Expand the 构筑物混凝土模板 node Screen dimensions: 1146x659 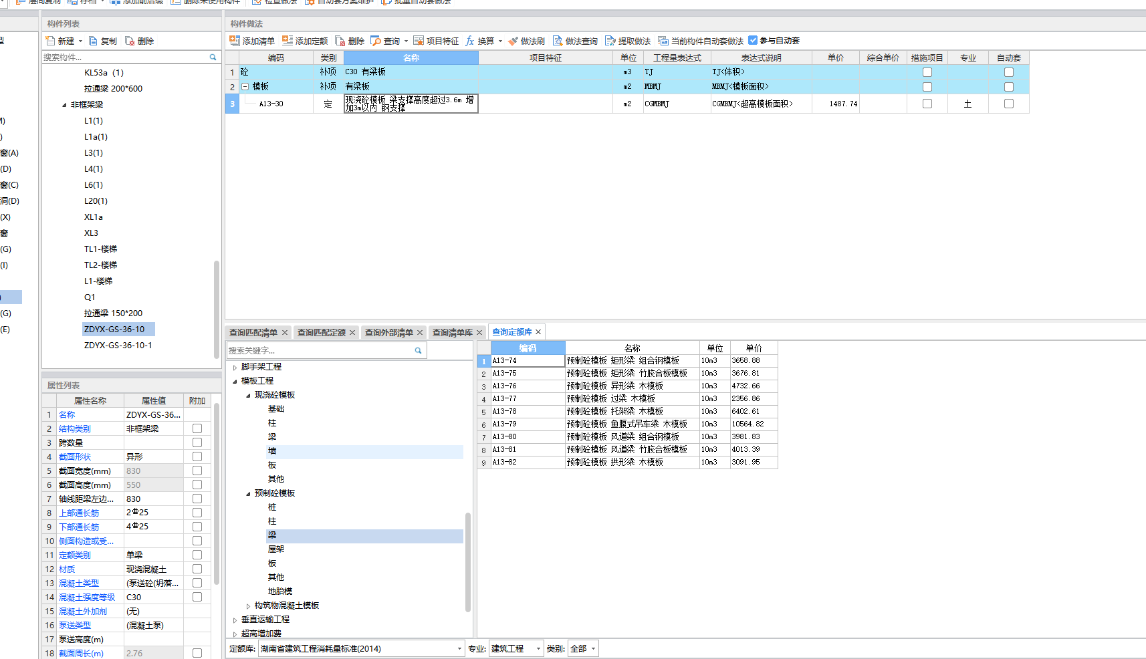[248, 606]
